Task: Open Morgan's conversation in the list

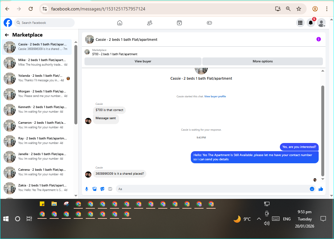Action: [37, 94]
